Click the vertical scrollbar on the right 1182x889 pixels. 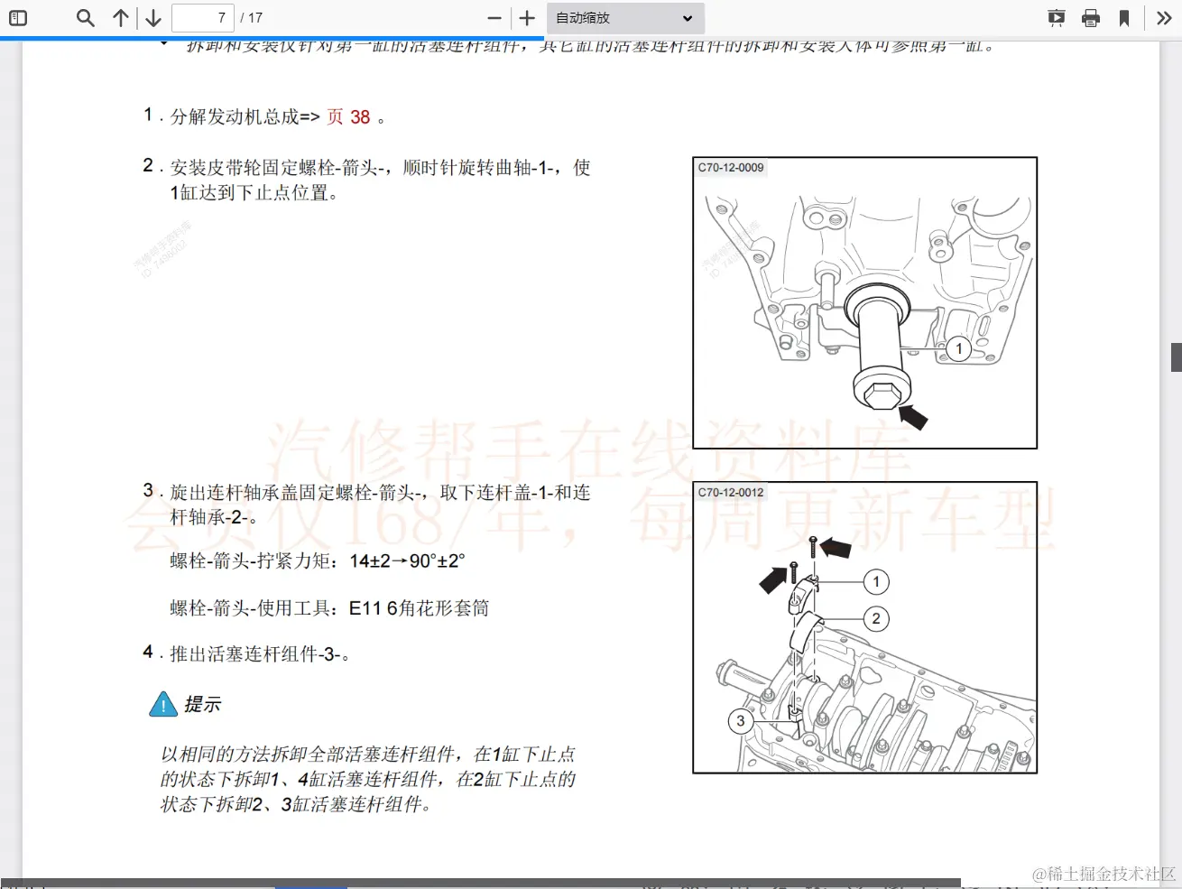tap(1176, 357)
